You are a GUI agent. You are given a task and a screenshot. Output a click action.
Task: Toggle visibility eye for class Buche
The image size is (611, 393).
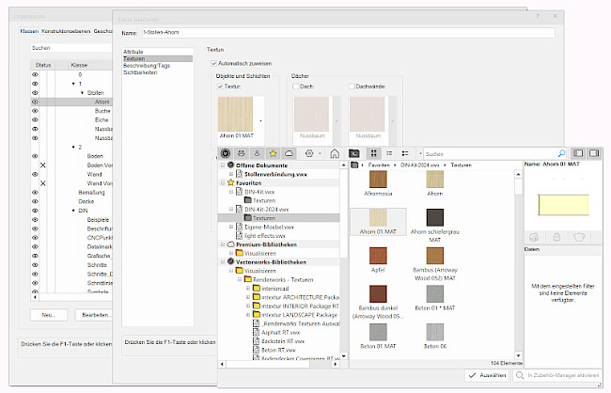point(36,111)
